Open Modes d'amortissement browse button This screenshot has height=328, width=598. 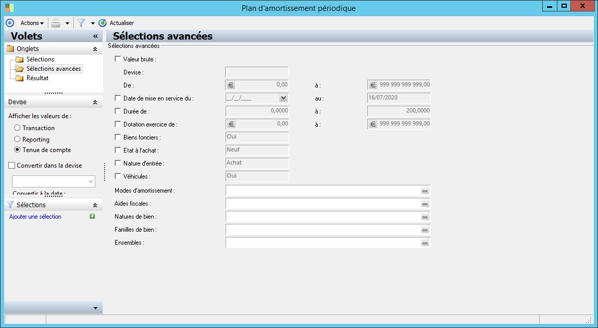pos(425,191)
